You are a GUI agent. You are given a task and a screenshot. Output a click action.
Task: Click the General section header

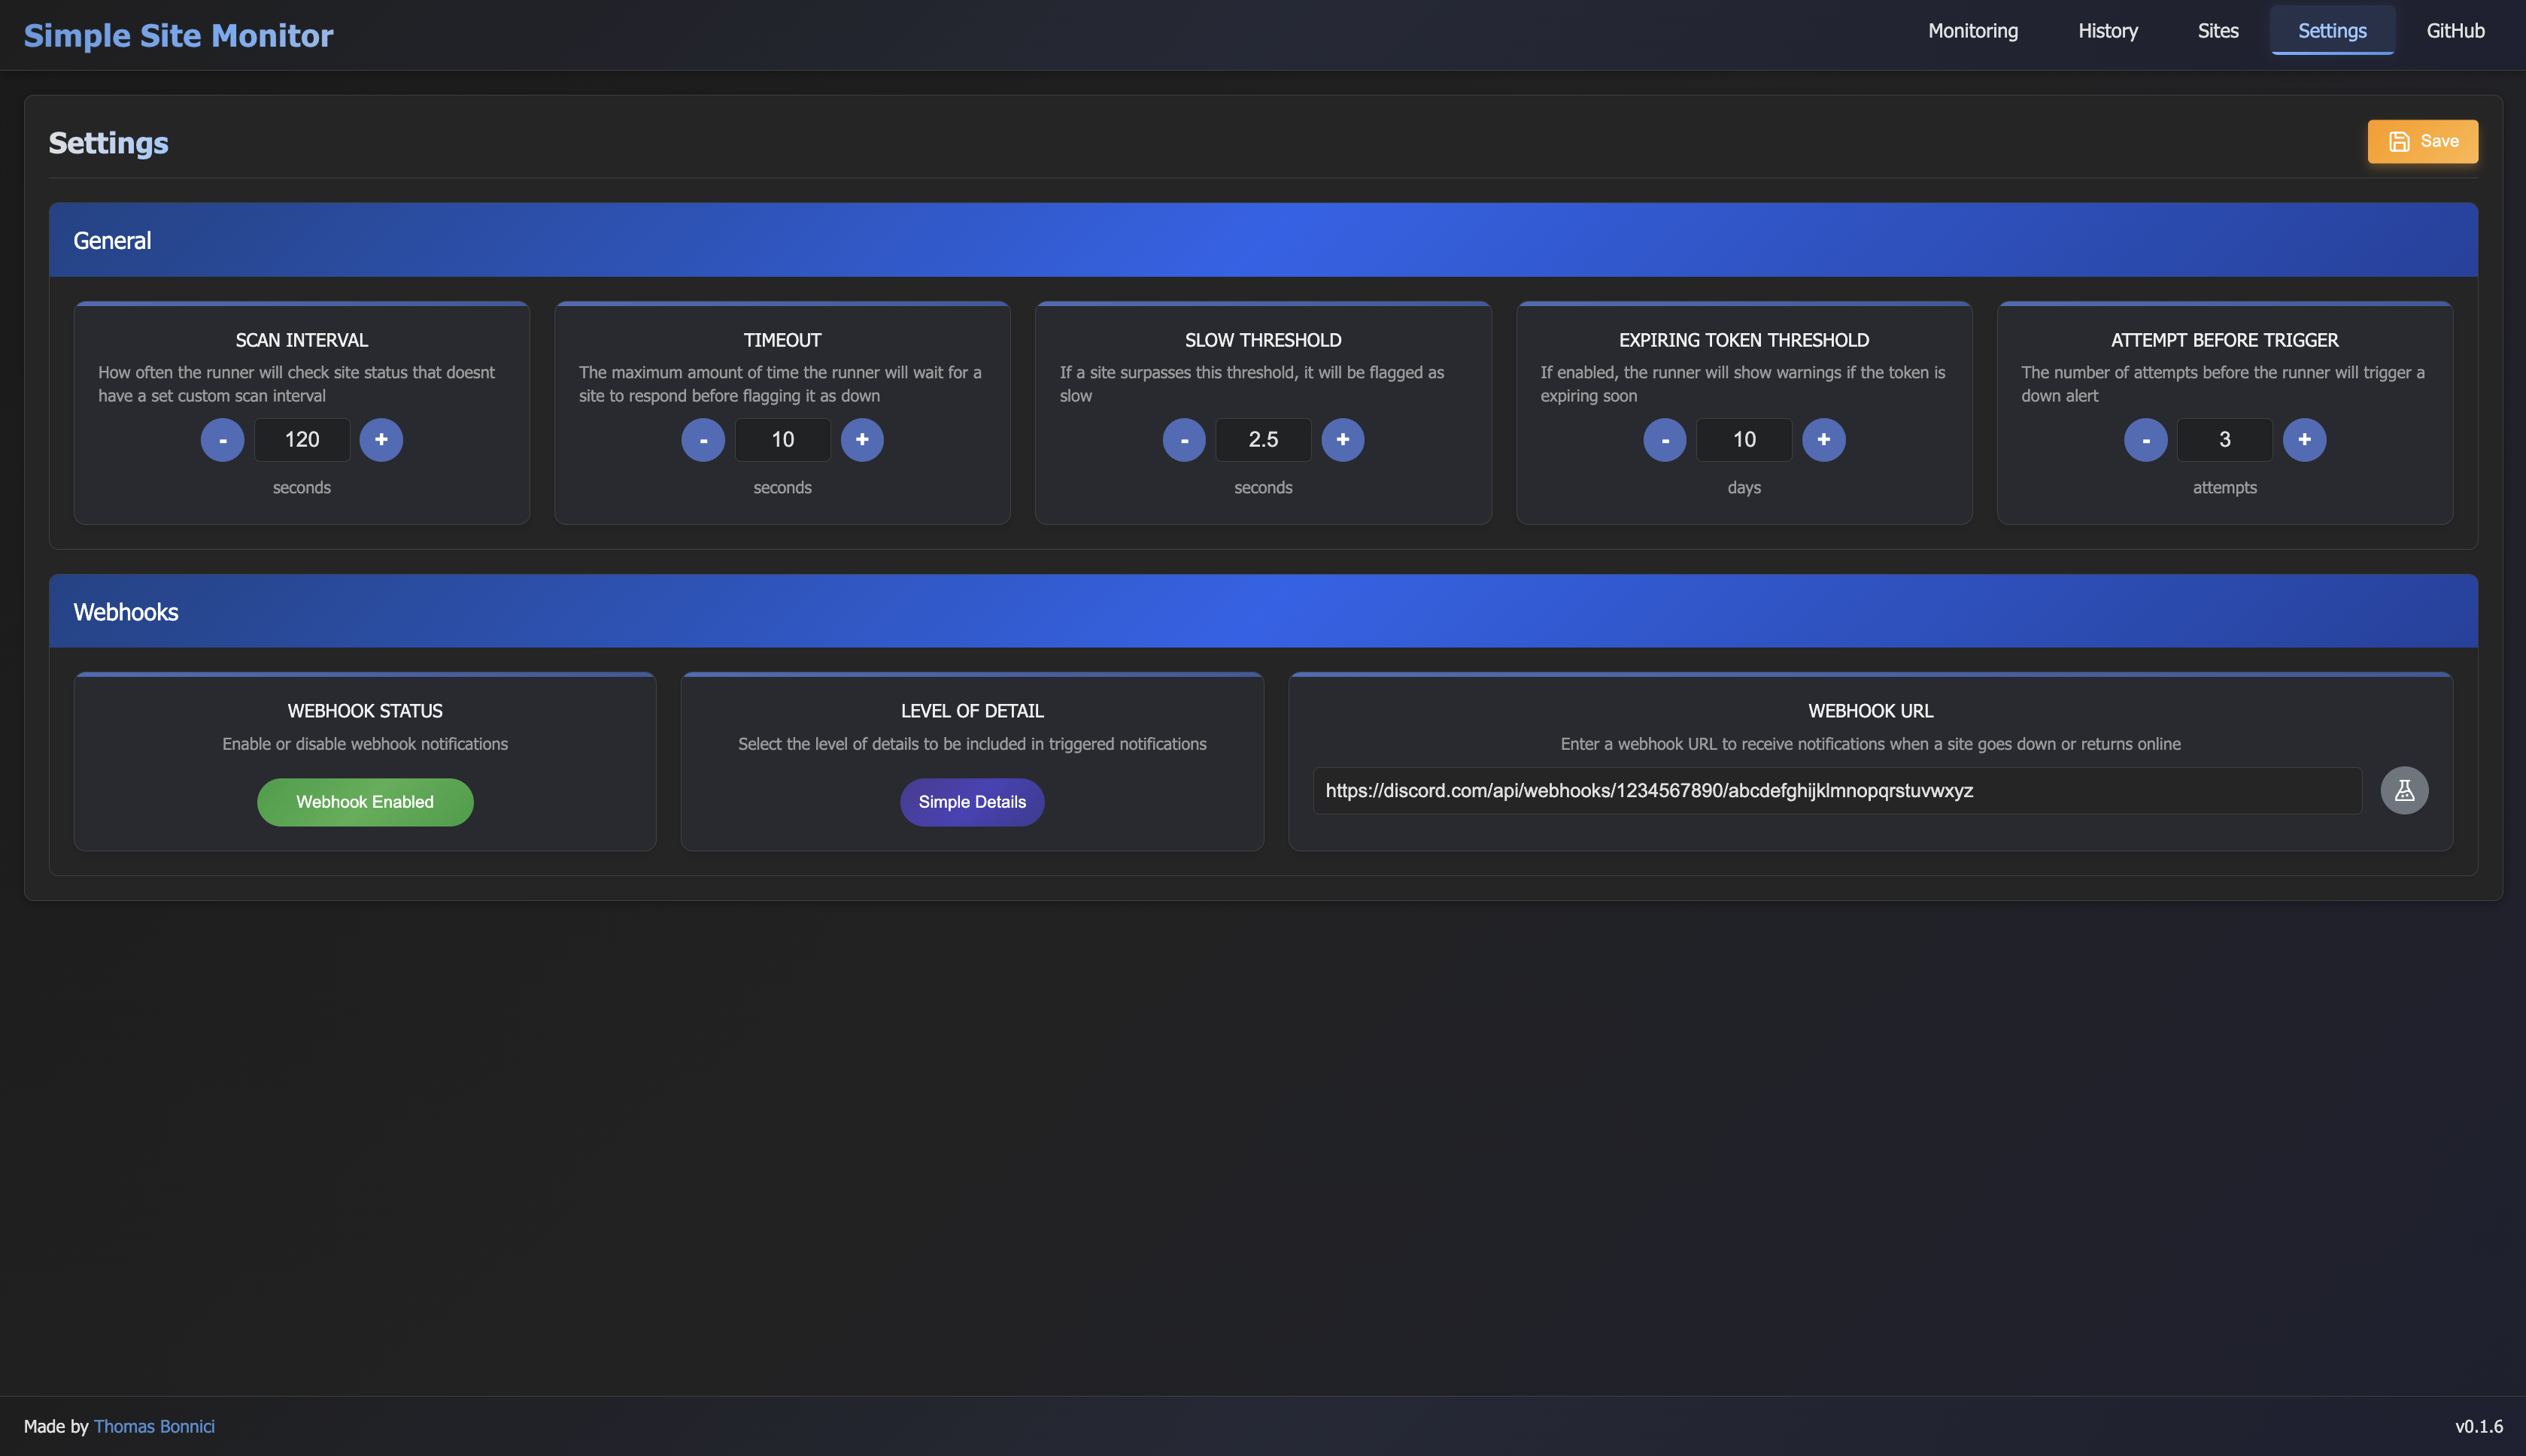(1263, 240)
